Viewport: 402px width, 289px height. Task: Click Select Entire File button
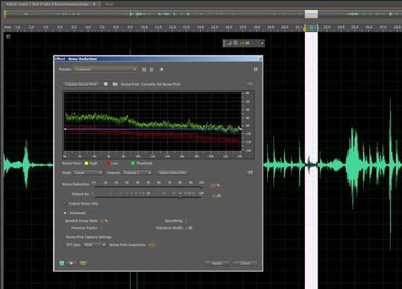point(173,173)
